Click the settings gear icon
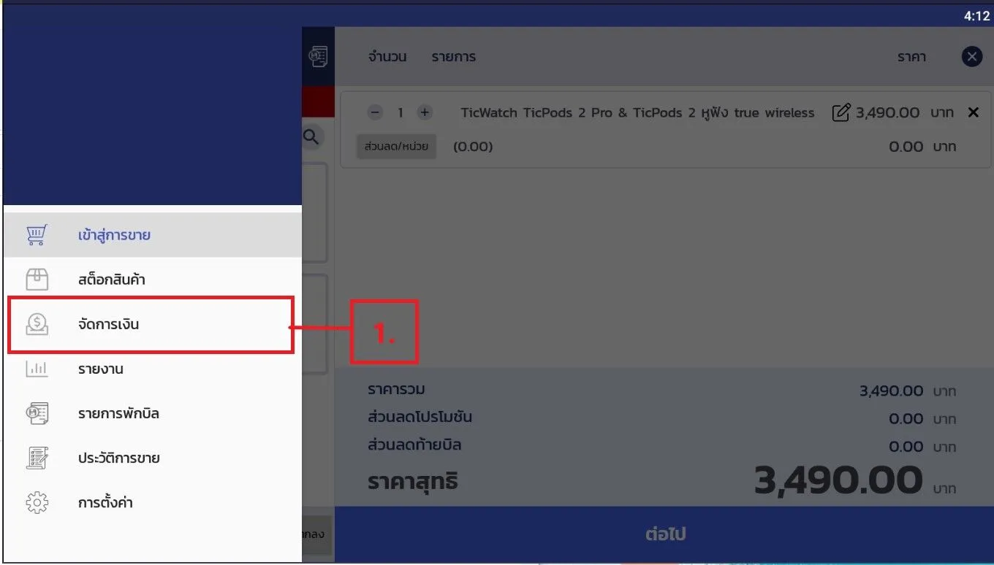This screenshot has height=565, width=994. point(37,502)
